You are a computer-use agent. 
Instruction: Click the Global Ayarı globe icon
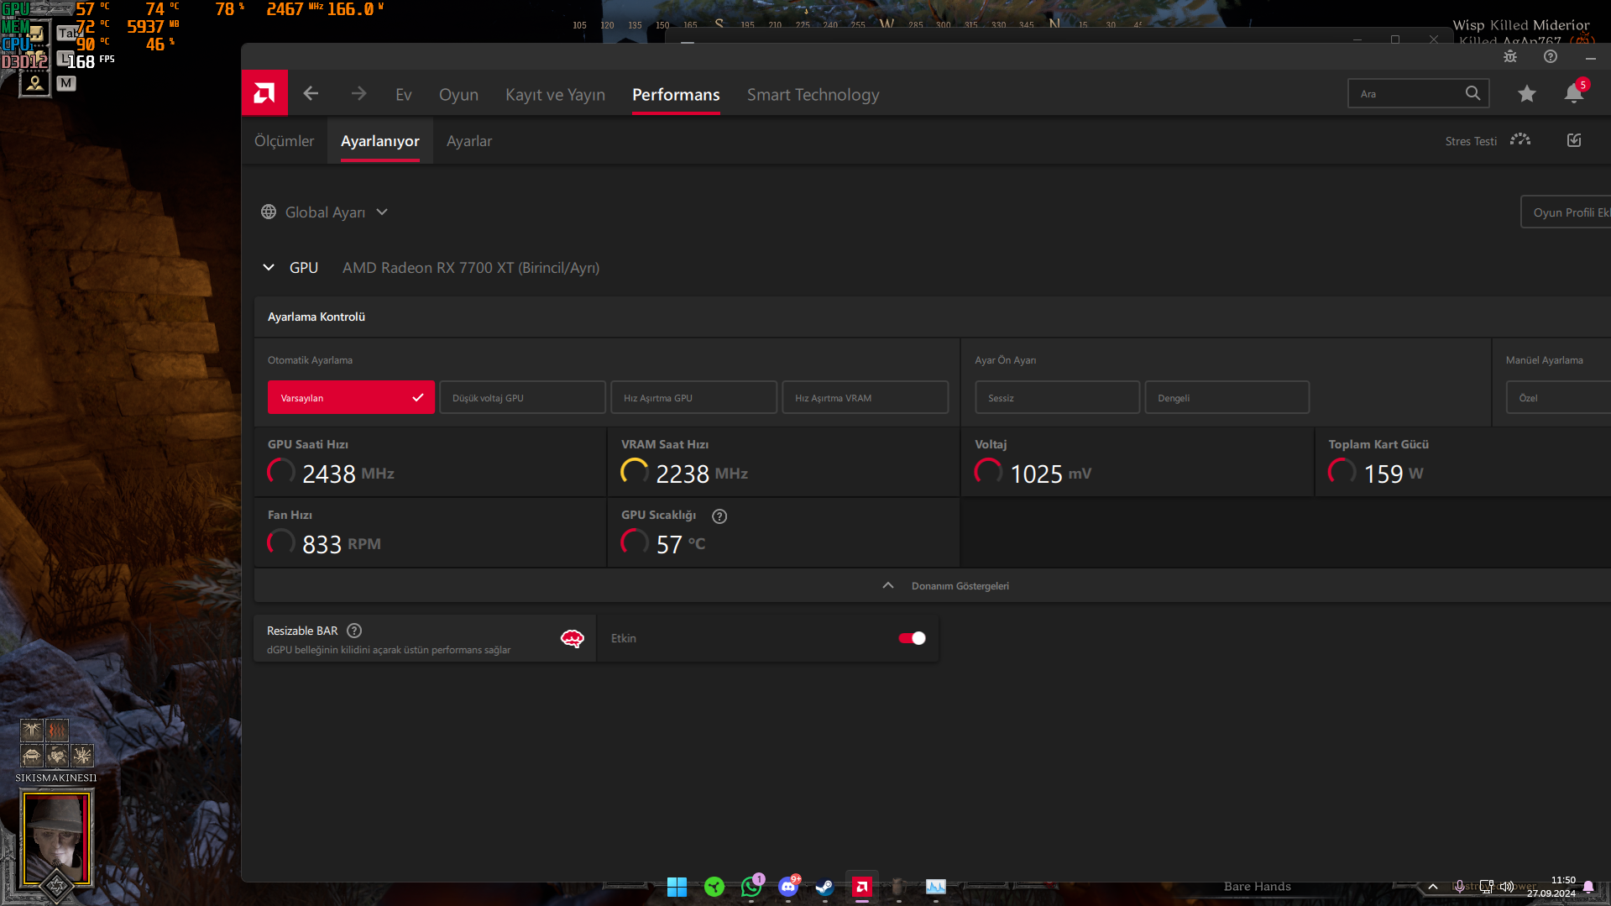pos(269,212)
